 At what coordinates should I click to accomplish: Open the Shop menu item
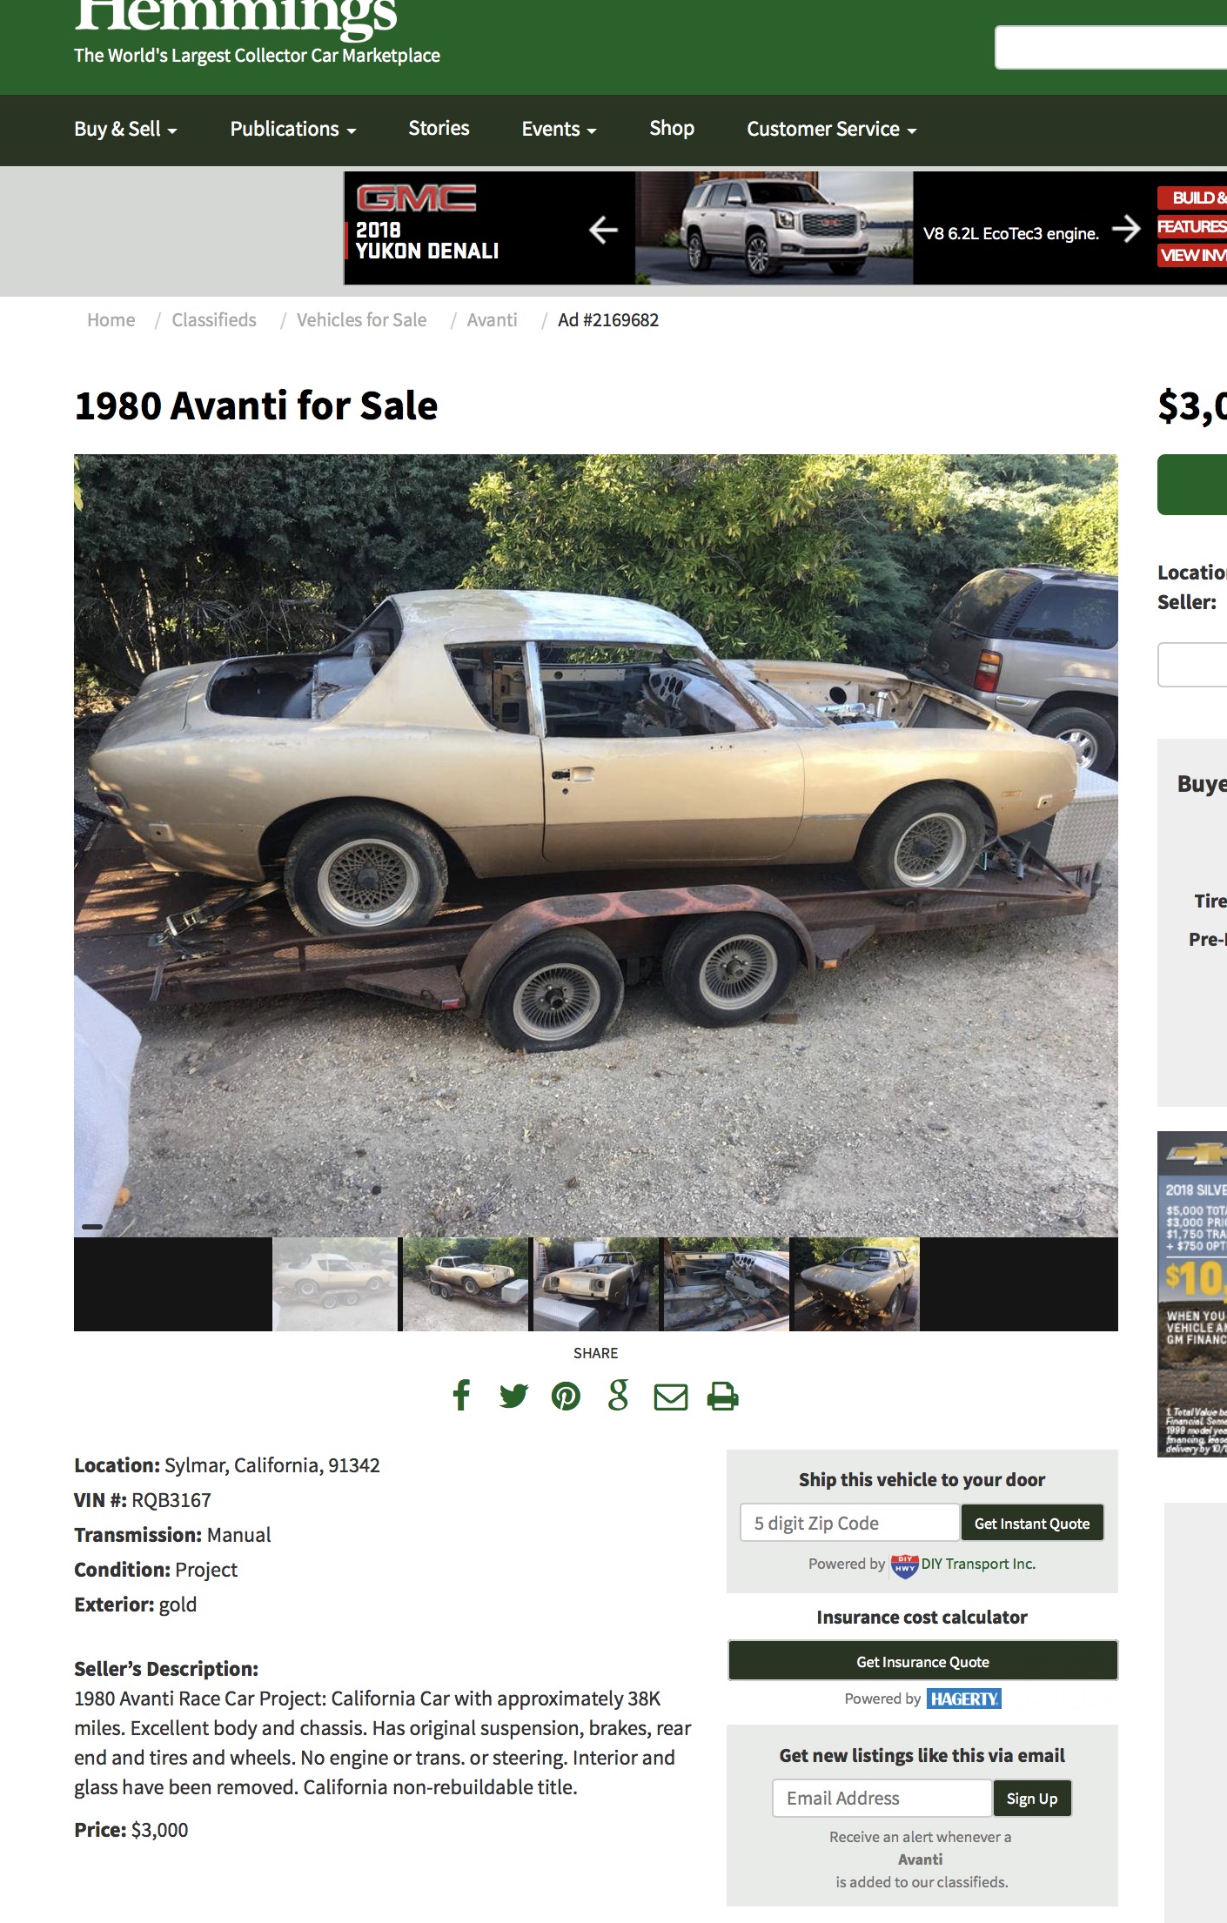click(672, 129)
